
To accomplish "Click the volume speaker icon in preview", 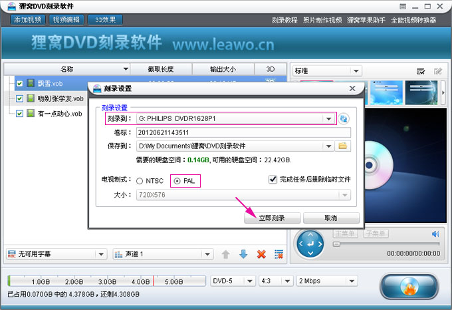I will coord(435,234).
